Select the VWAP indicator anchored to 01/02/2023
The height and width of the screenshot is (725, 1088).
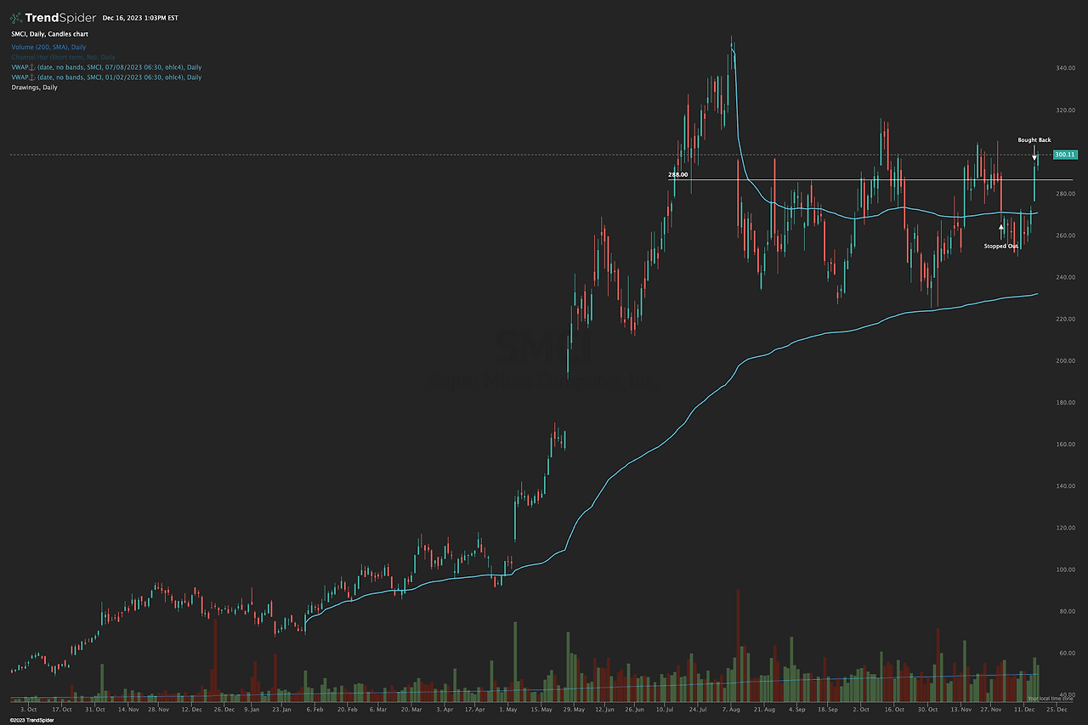click(106, 77)
